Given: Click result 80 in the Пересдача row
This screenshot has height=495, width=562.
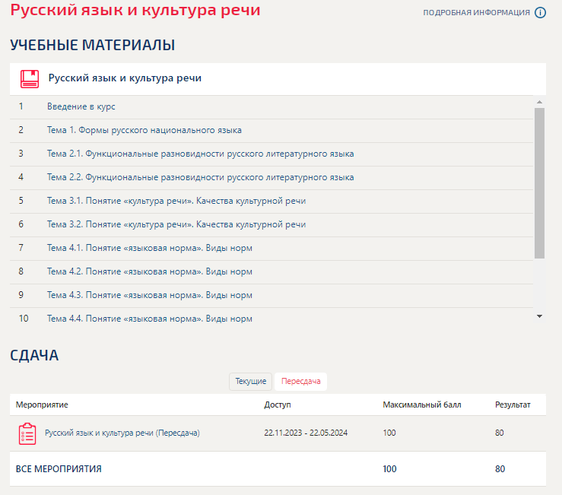Looking at the screenshot, I should tap(500, 433).
